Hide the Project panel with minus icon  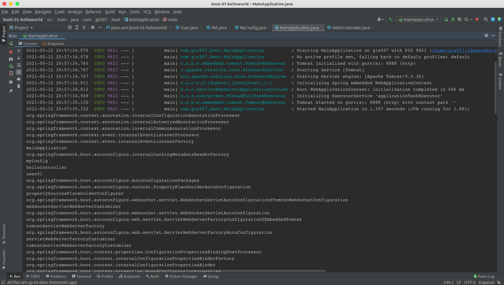pos(100,27)
